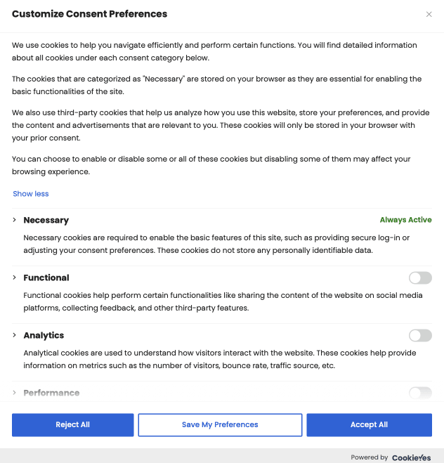
Task: Enable the Functional cookies toggle
Action: 420,278
